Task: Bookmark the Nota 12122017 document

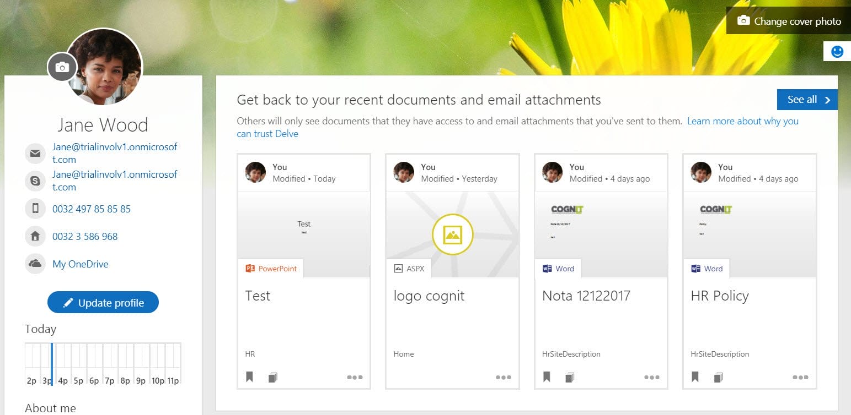Action: point(547,377)
